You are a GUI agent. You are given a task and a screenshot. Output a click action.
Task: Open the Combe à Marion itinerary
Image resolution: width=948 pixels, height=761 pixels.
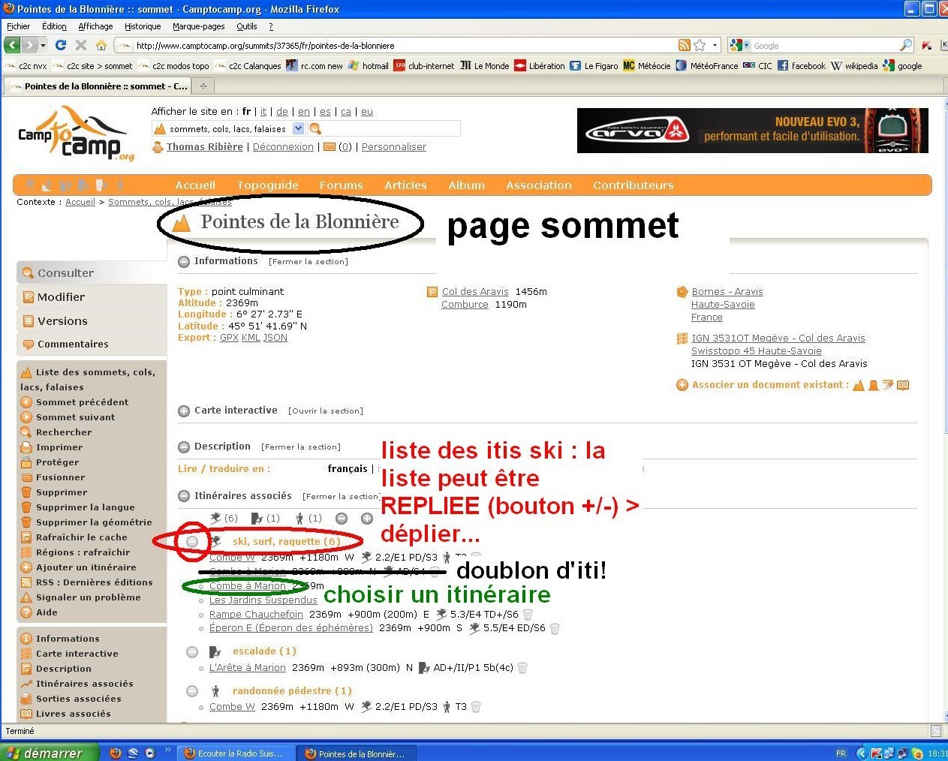point(248,586)
